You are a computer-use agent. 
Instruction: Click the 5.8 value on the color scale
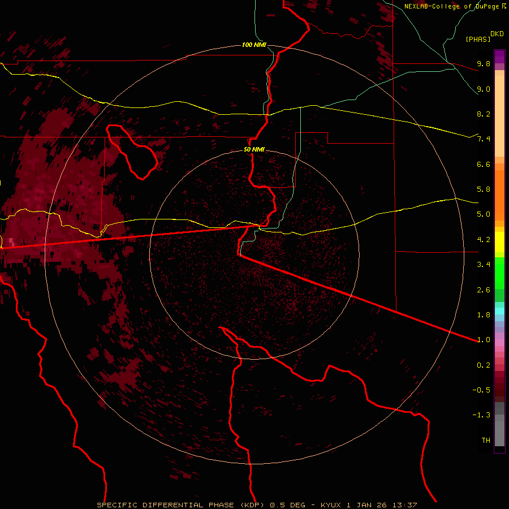484,189
